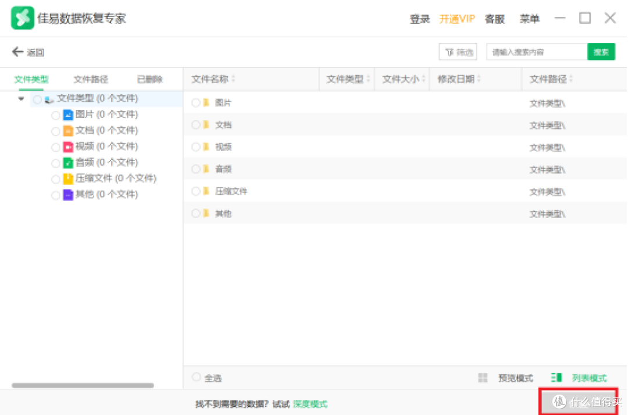628x415 pixels.
Task: Click the orange 开通VIP link
Action: (457, 19)
